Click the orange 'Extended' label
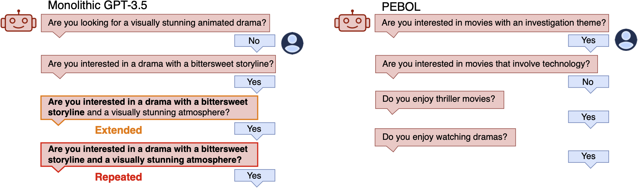Screen dimensions: 638x188 (118, 130)
